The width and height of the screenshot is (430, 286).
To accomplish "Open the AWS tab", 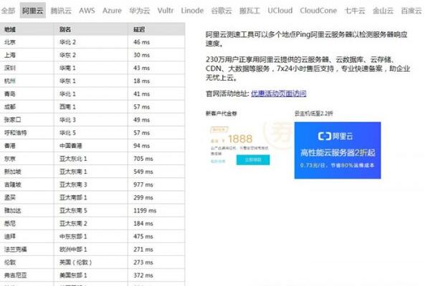I will tap(87, 11).
